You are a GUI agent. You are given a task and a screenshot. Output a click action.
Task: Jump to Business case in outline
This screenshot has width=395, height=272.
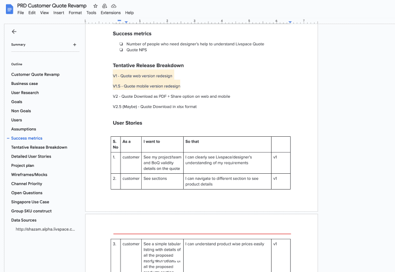24,83
